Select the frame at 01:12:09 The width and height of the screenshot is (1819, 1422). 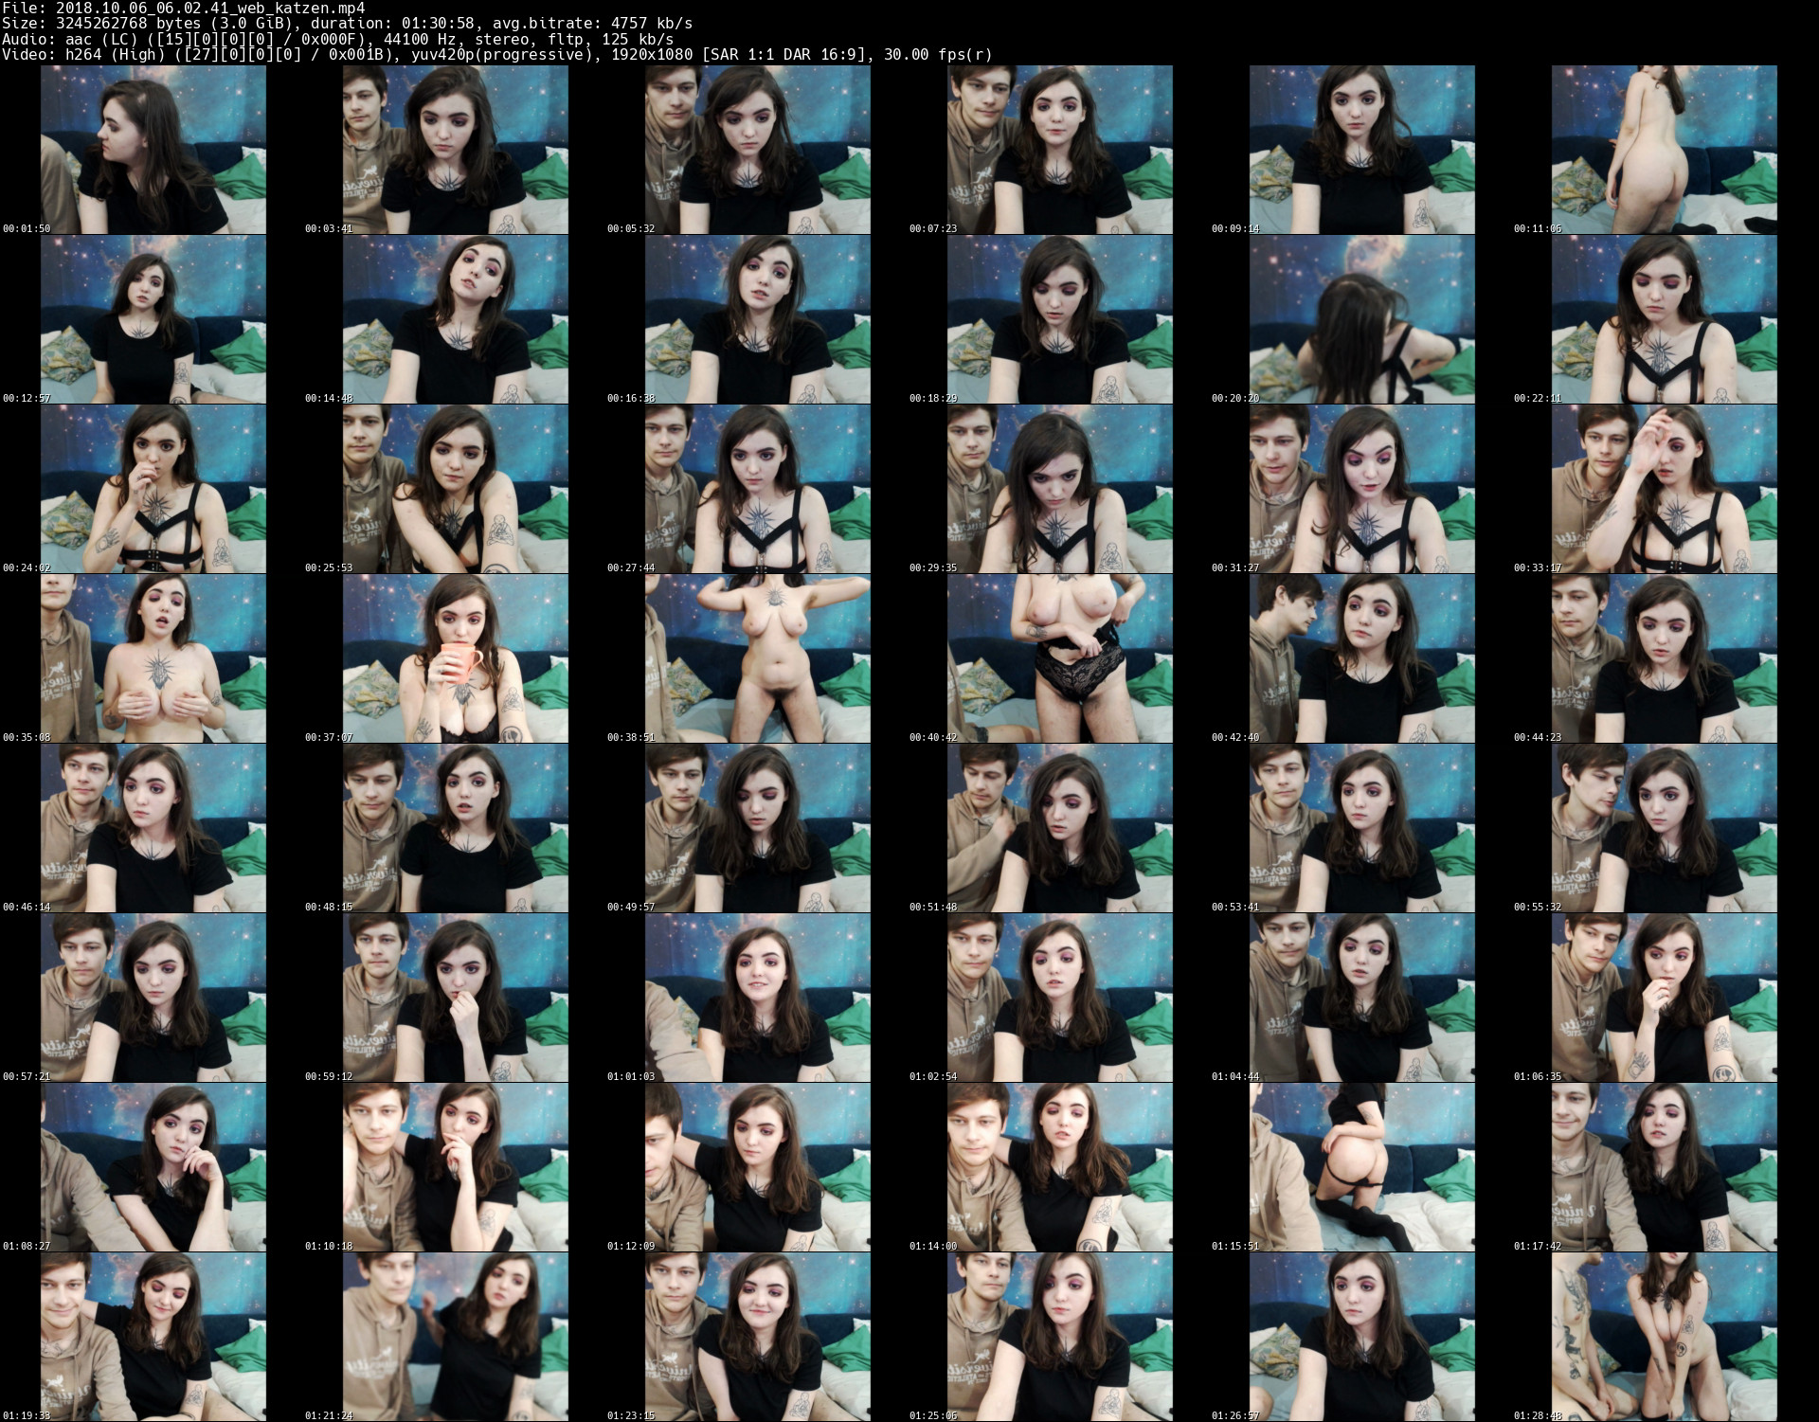pyautogui.click(x=758, y=1167)
